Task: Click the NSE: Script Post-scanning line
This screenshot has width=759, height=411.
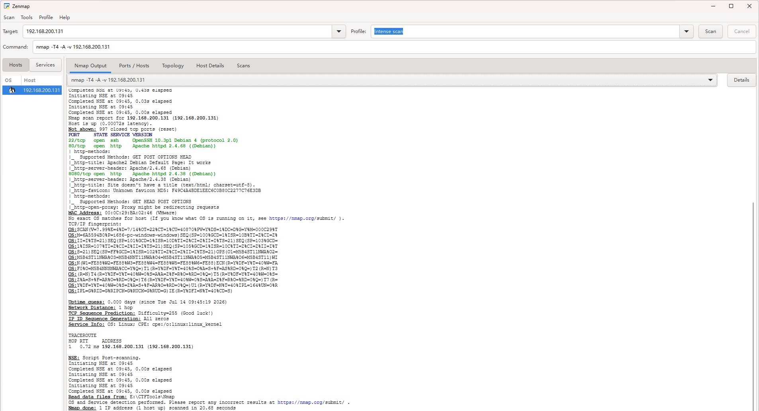Action: [x=104, y=358]
